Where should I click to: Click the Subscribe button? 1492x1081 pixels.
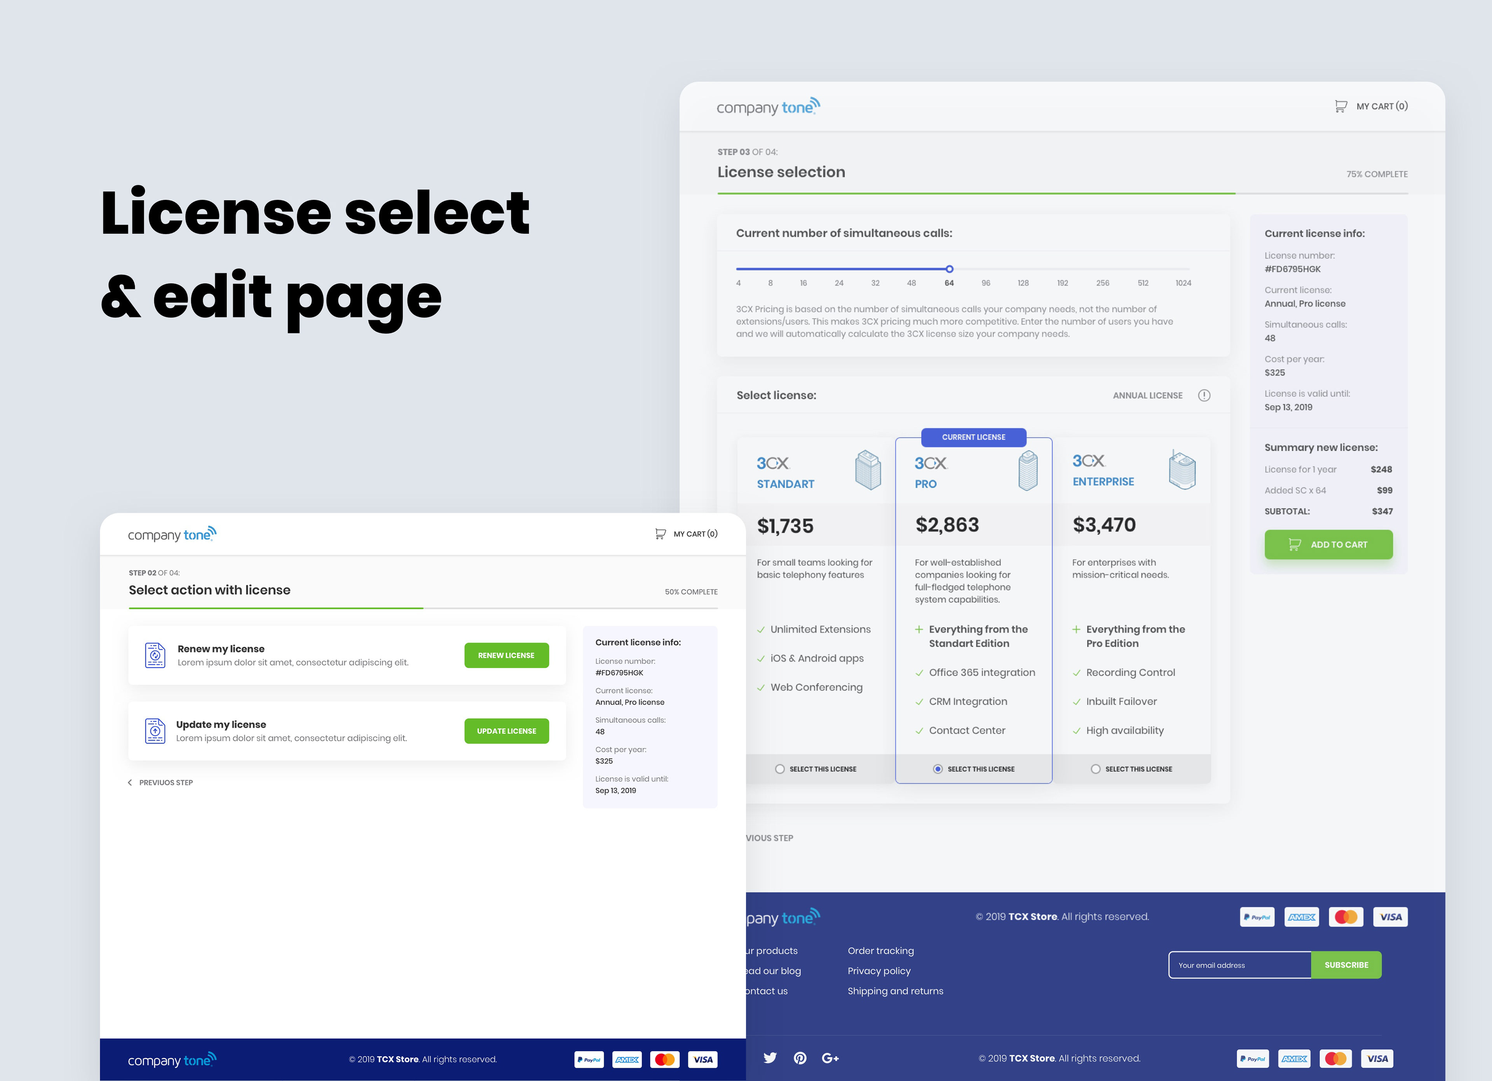click(x=1346, y=965)
